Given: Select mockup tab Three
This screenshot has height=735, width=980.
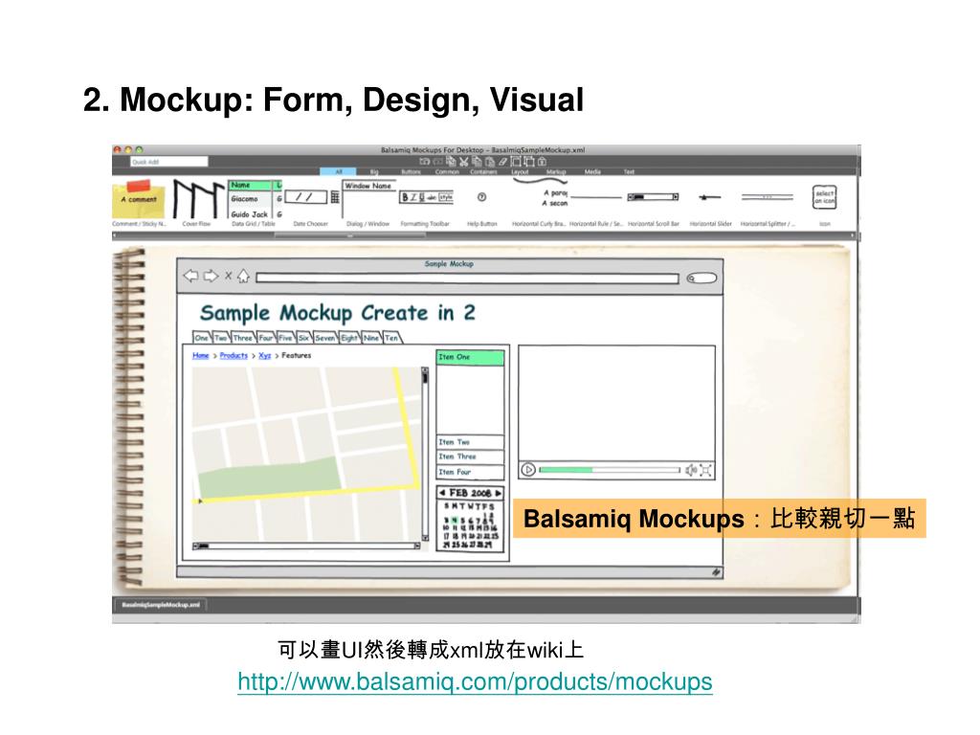Looking at the screenshot, I should (x=242, y=338).
